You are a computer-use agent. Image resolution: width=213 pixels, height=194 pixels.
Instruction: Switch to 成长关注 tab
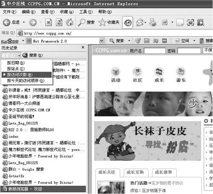tap(107, 172)
